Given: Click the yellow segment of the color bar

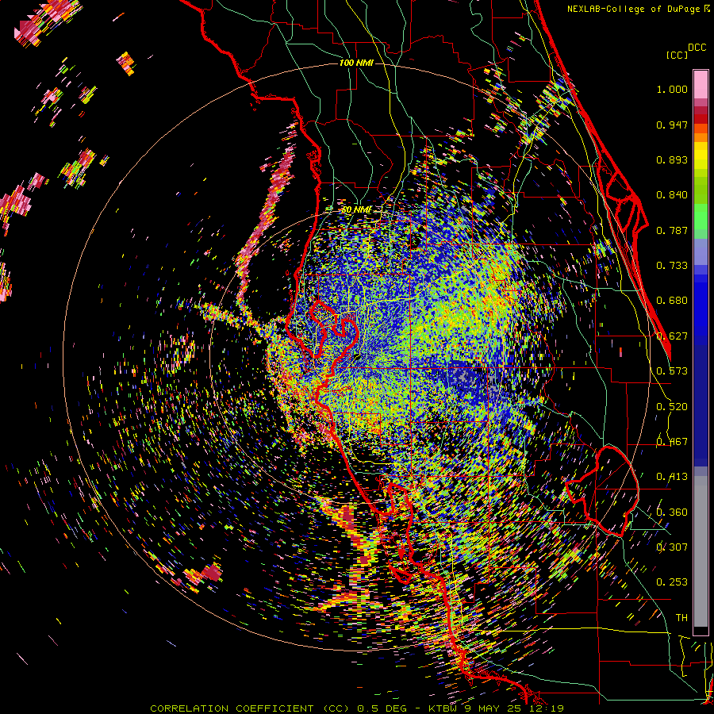Looking at the screenshot, I should (701, 155).
